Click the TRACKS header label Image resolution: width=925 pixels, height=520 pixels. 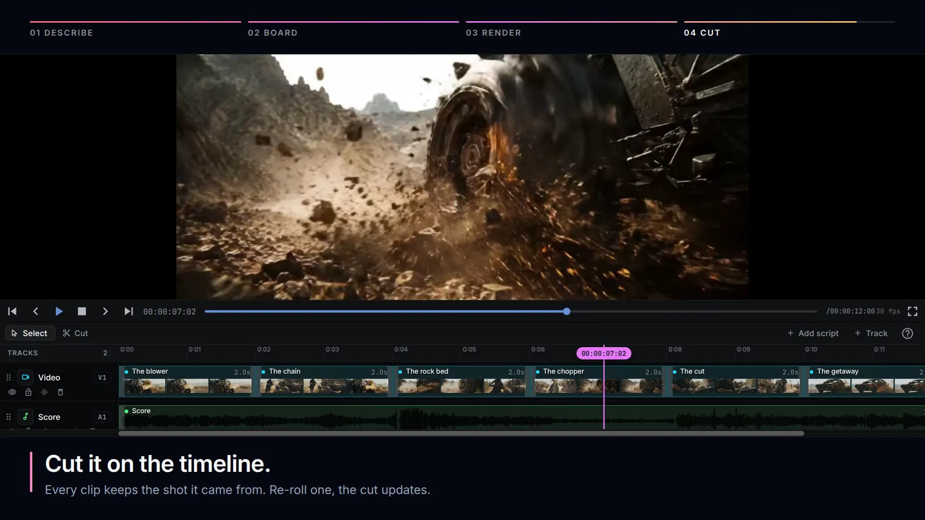click(23, 353)
